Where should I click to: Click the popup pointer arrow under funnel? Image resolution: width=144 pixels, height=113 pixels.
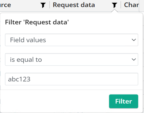point(114,11)
